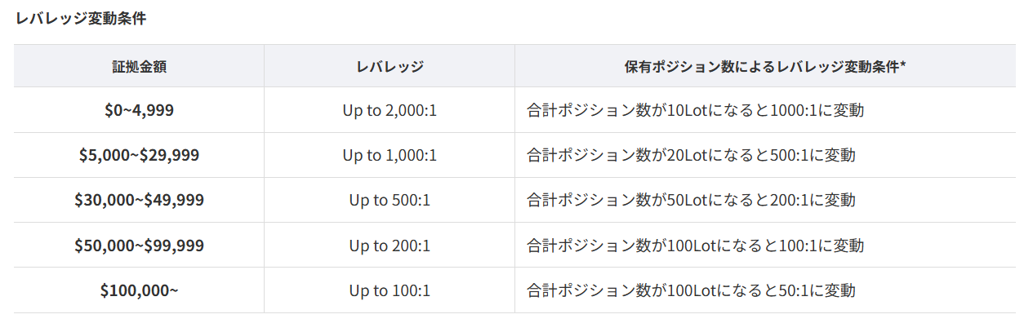Viewport: 1033px width, 332px height.
Task: Click the レバレッジ変動条件 heading
Action: pyautogui.click(x=81, y=18)
